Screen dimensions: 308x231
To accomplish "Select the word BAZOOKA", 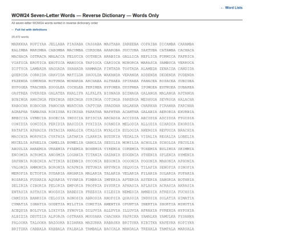I will pyautogui.click(x=56, y=223).
